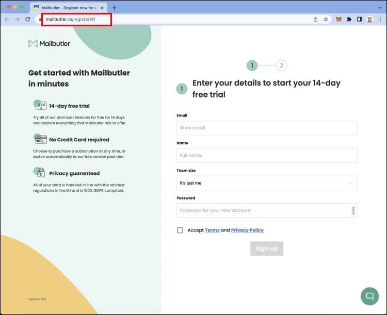
Task: Click the browser back arrow
Action: click(x=7, y=19)
